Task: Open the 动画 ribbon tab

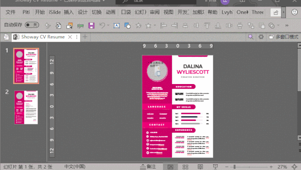Action: tap(111, 12)
